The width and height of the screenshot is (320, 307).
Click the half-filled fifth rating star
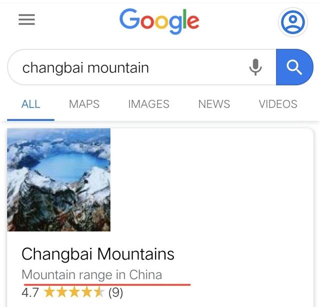[99, 292]
